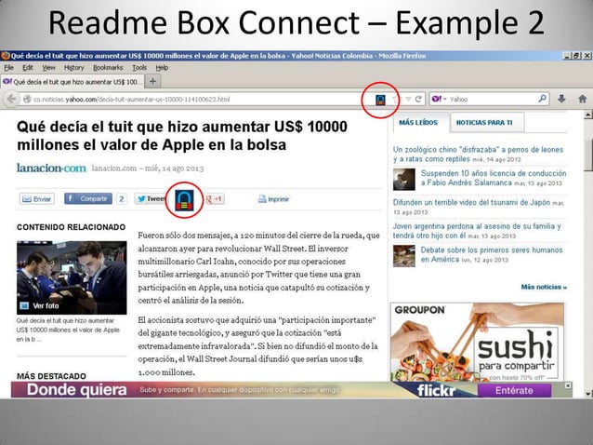Click the site identity globe icon

coord(26,100)
